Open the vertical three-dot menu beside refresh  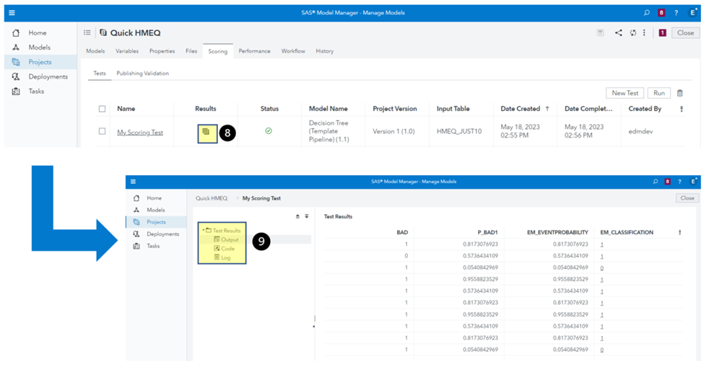tap(644, 32)
